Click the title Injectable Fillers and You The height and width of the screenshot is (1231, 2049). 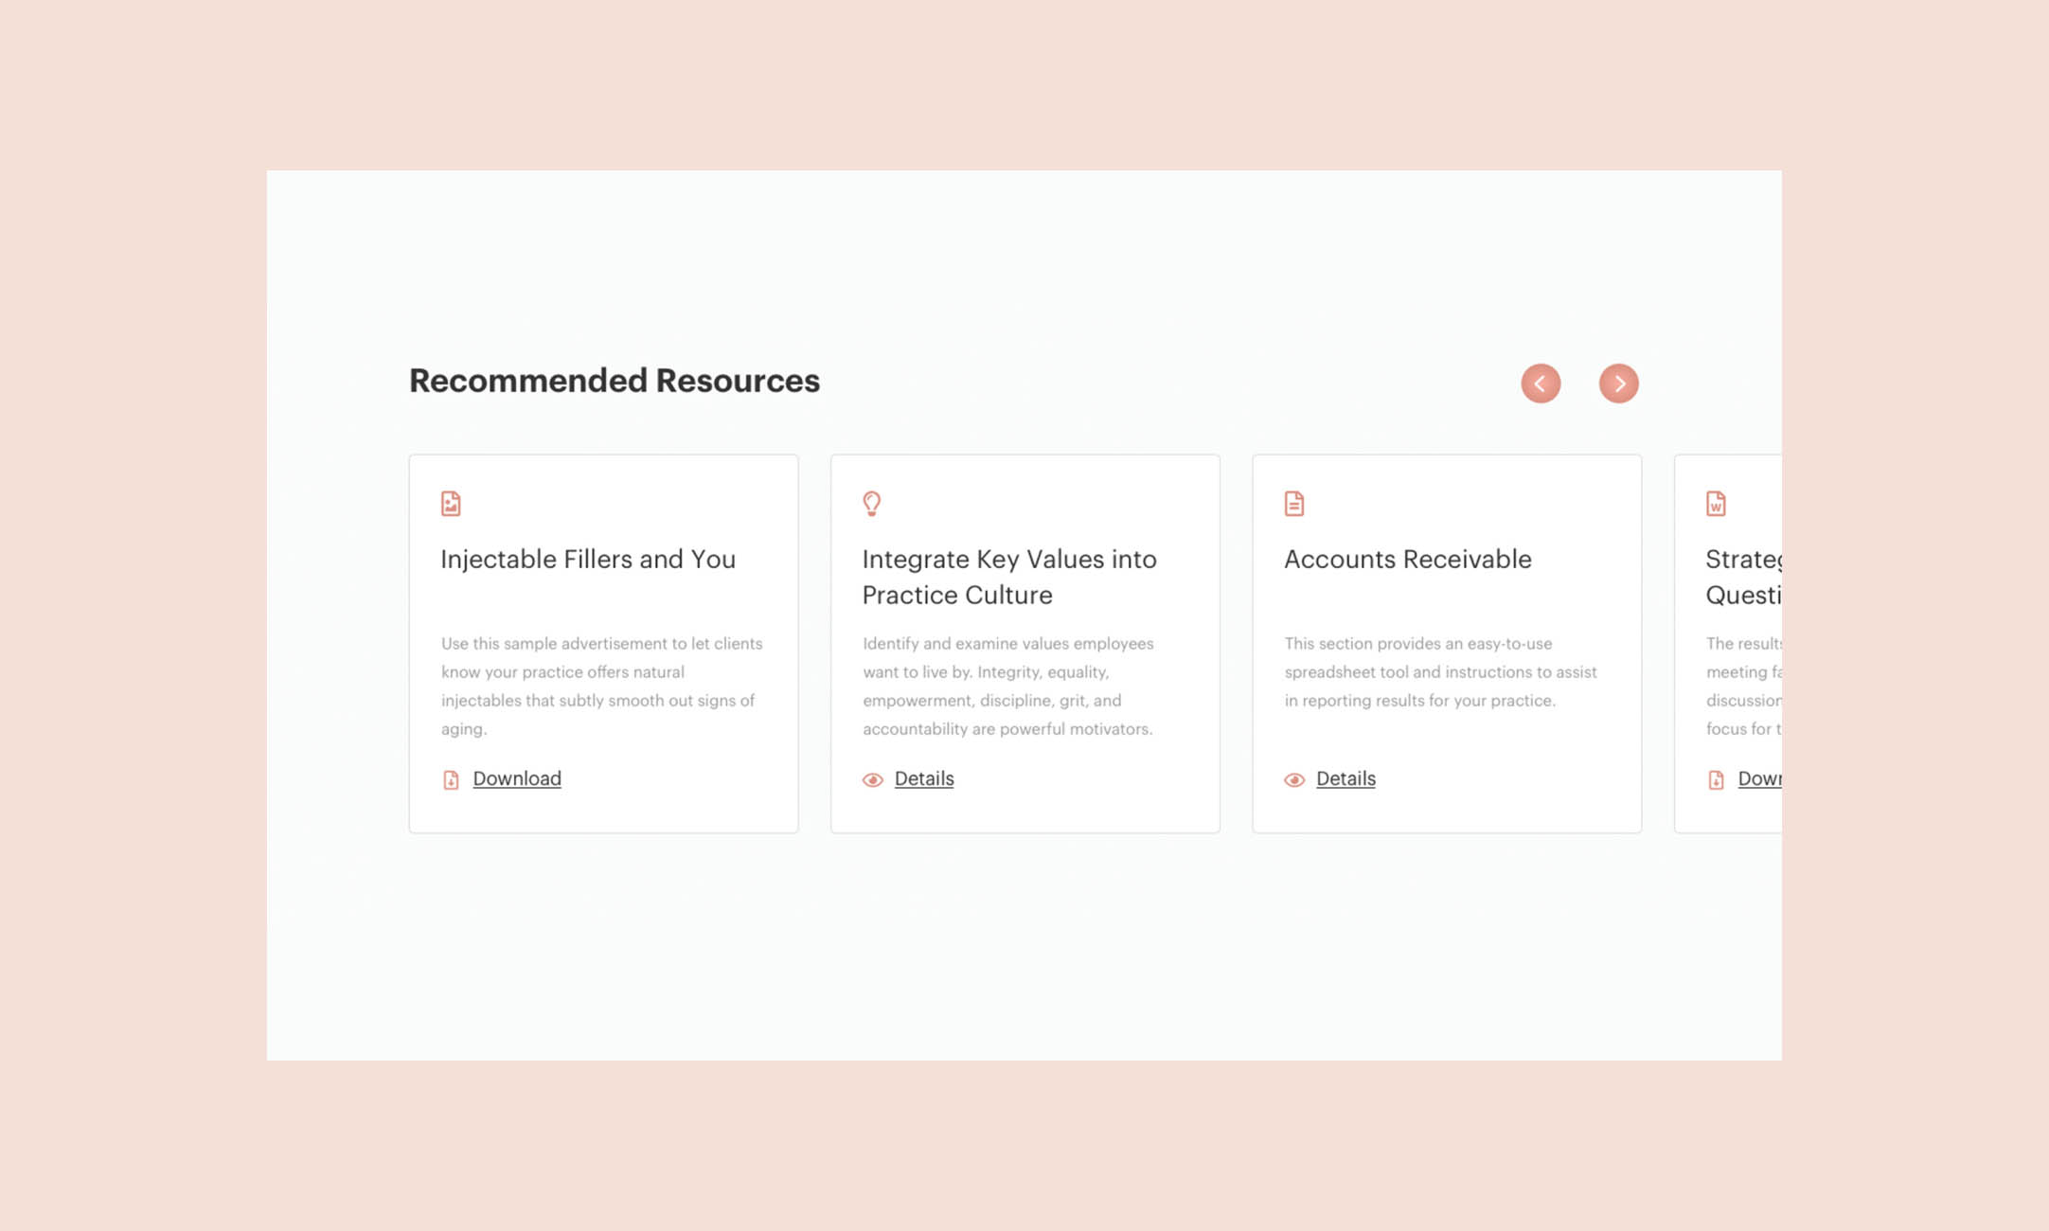click(588, 559)
